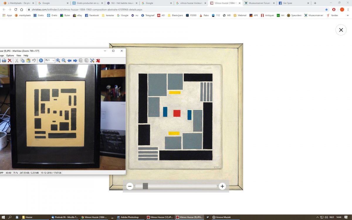Click the bookmark star in address bar
352x220 pixels.
click(x=326, y=9)
